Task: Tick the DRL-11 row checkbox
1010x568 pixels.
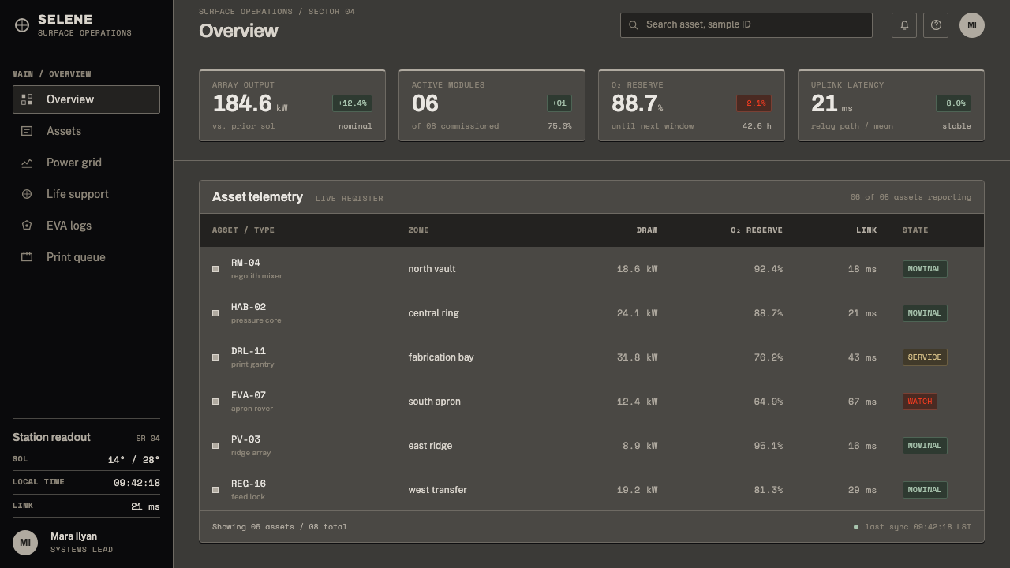Action: (215, 357)
